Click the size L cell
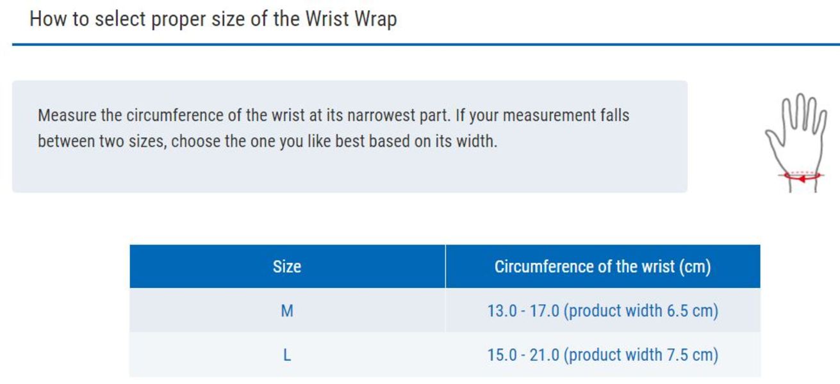840x384 pixels. 286,355
